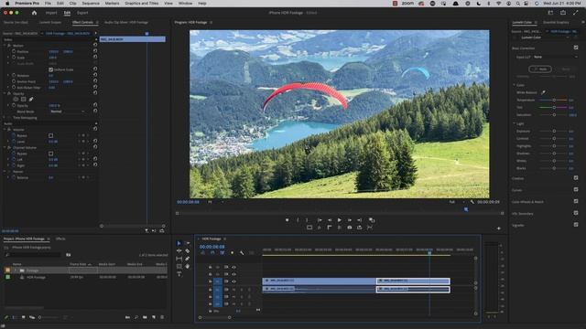Click Add Marker in Program monitor
This screenshot has width=586, height=329.
(x=287, y=220)
